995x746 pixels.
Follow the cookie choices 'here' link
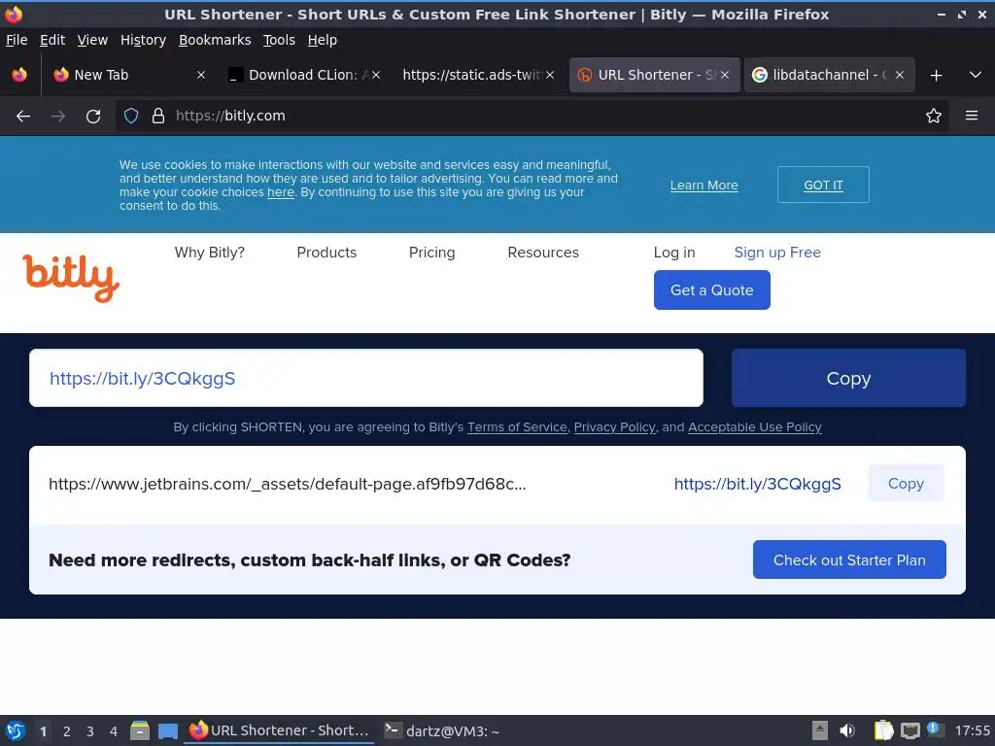coord(281,192)
